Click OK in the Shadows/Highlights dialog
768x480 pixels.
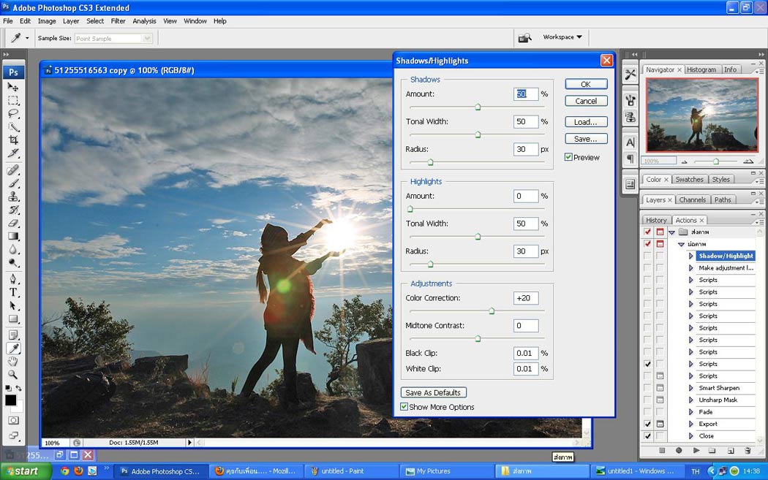(586, 84)
